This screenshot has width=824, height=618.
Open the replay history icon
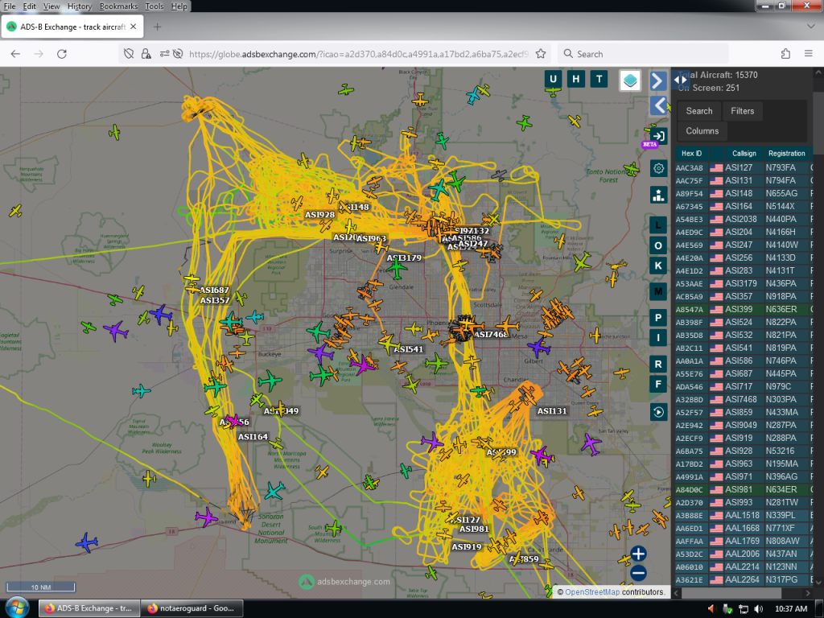(658, 412)
